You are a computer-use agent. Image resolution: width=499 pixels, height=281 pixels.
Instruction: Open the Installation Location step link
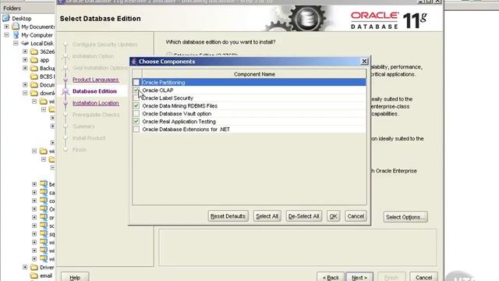tap(95, 103)
